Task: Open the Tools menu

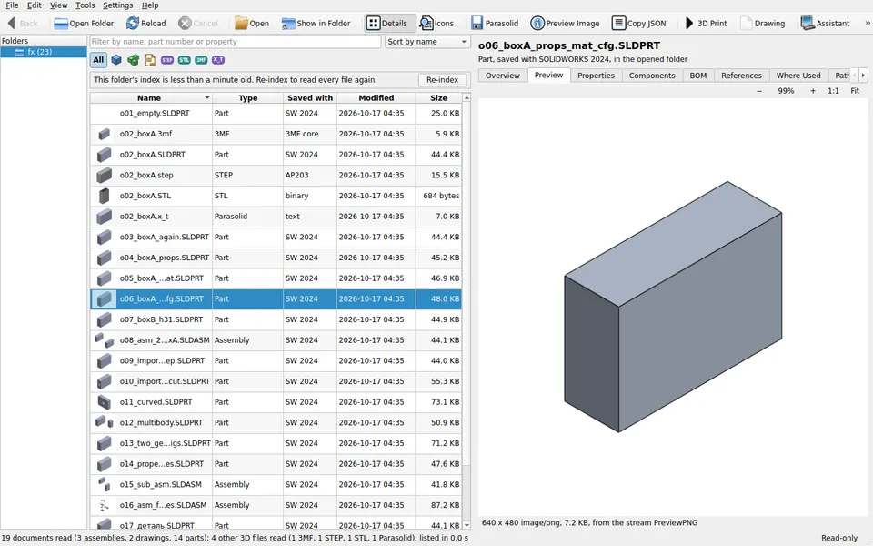Action: 85,5
